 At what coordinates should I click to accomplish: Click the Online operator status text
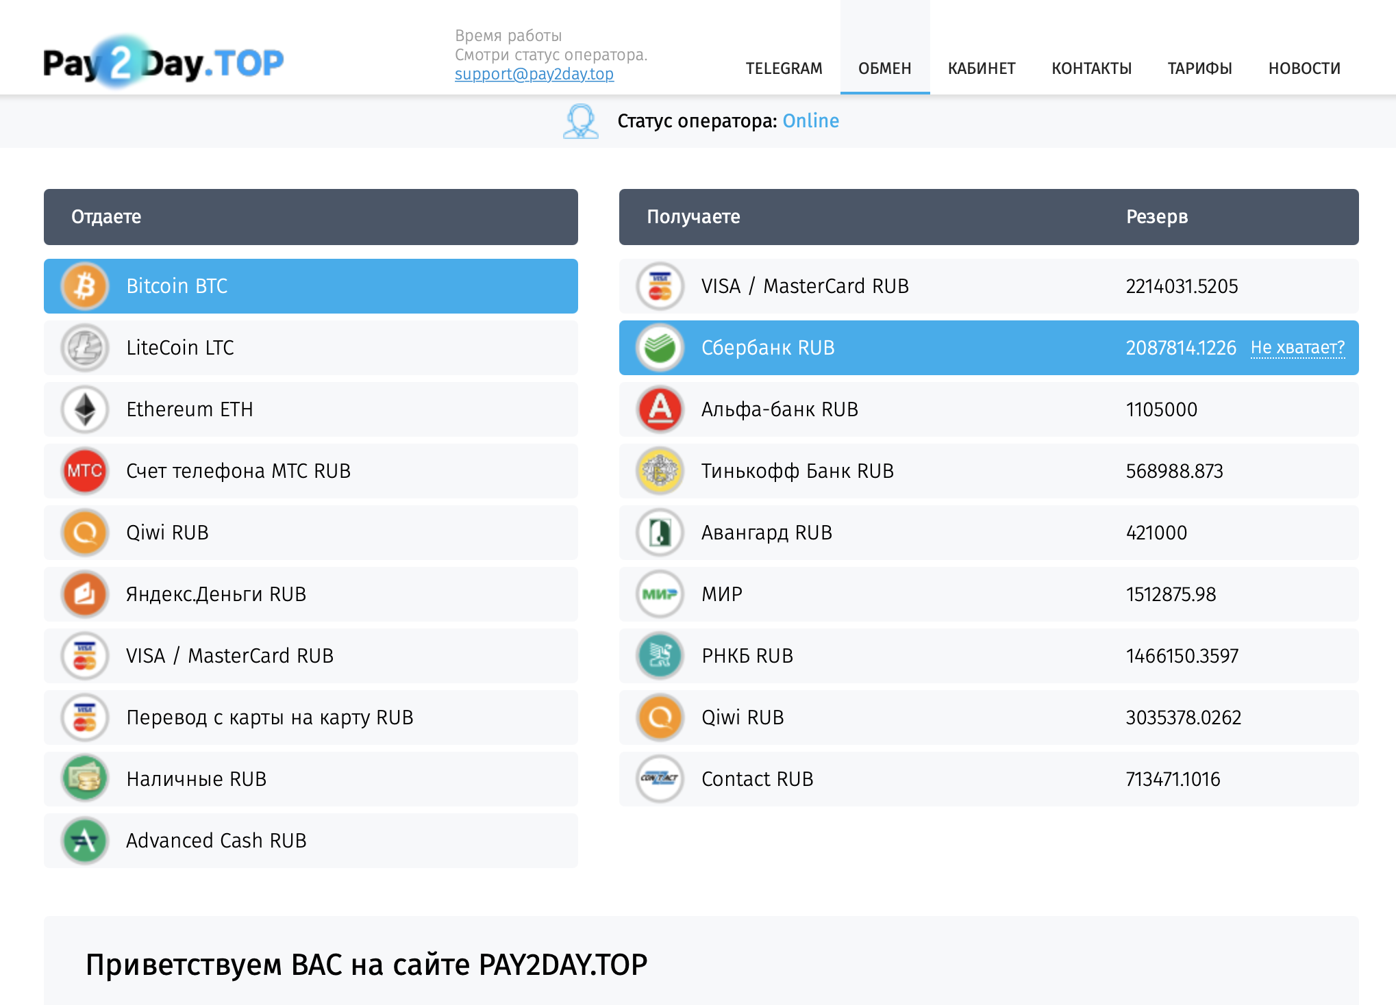(x=811, y=120)
